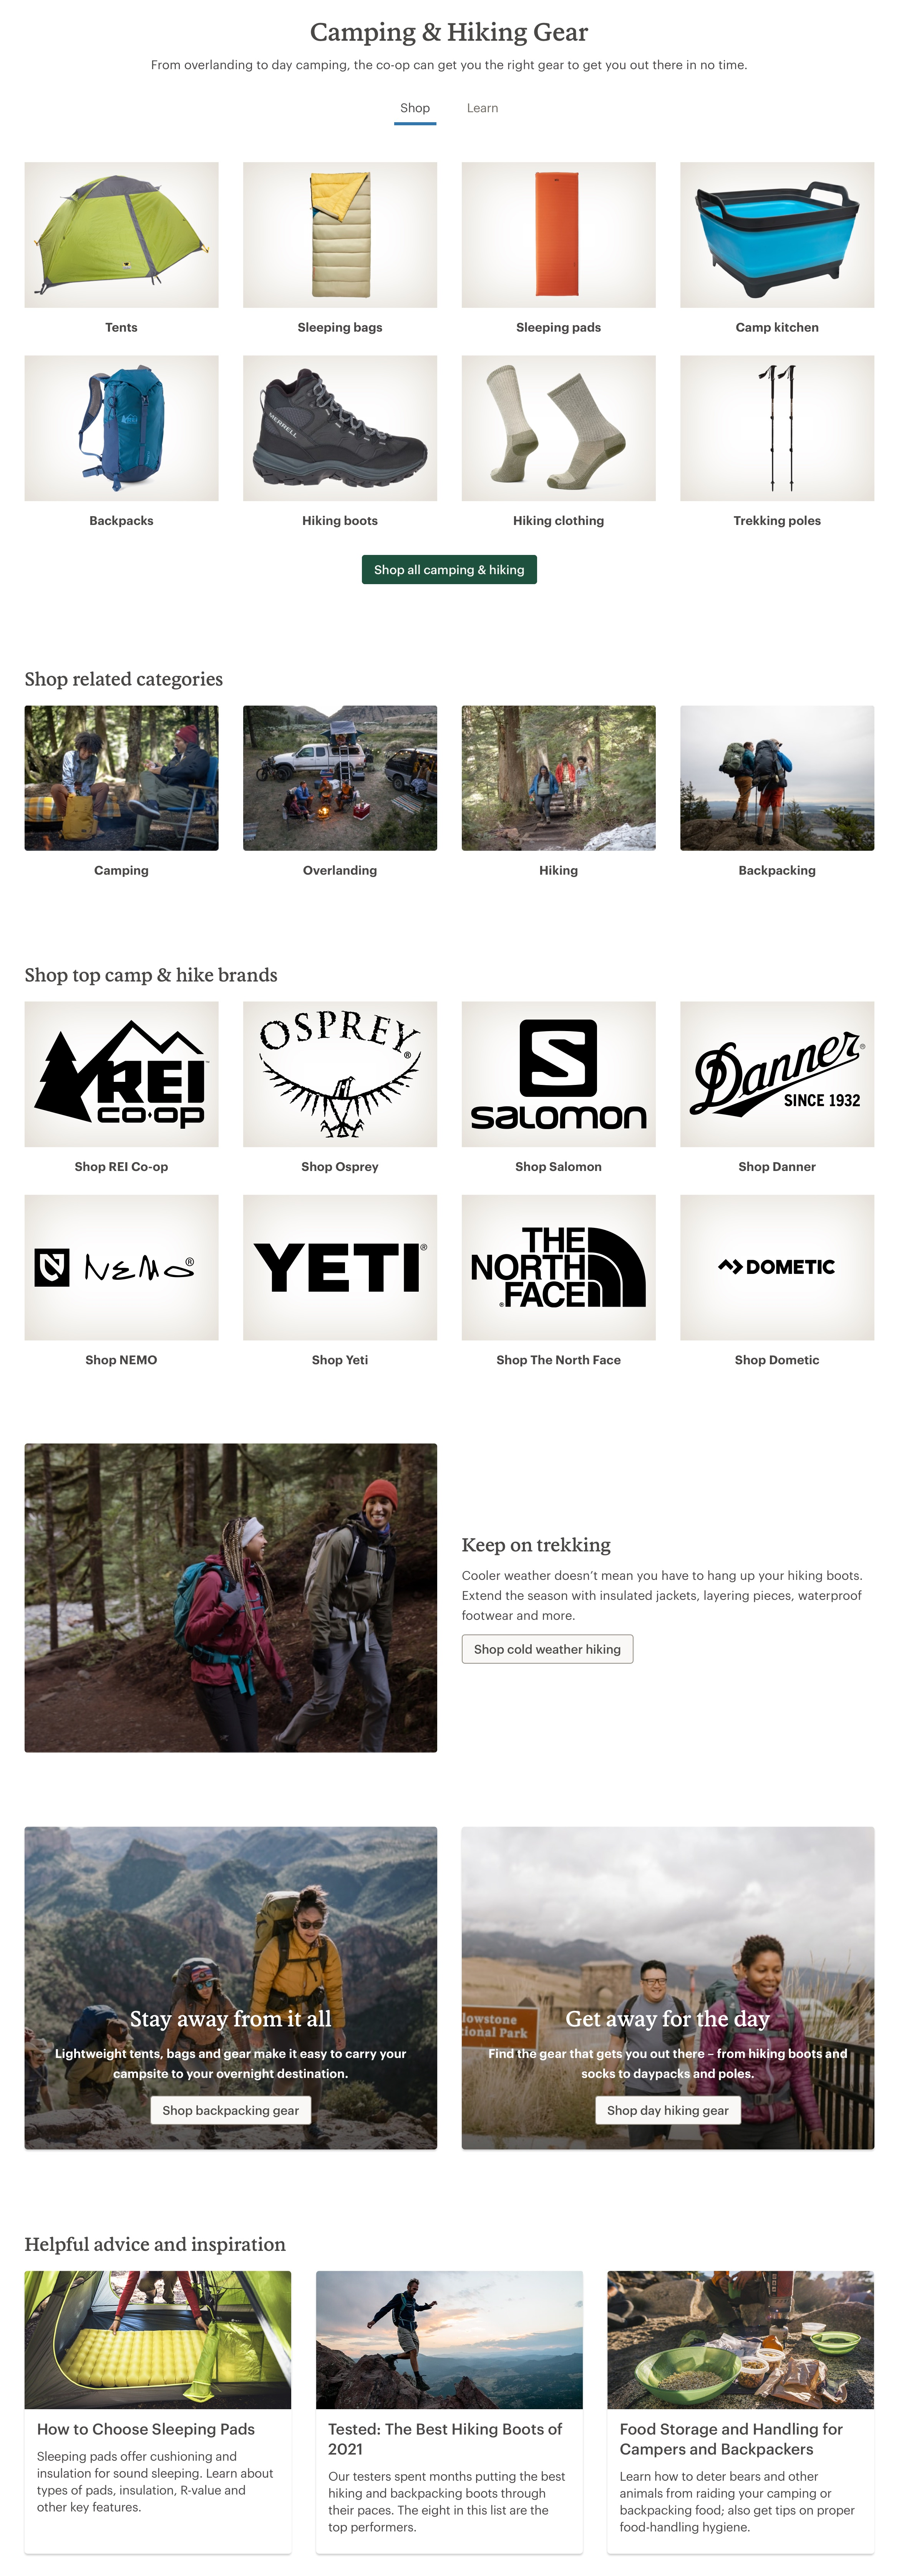899x2576 pixels.
Task: Choose the Hiking boots category image
Action: [x=340, y=428]
